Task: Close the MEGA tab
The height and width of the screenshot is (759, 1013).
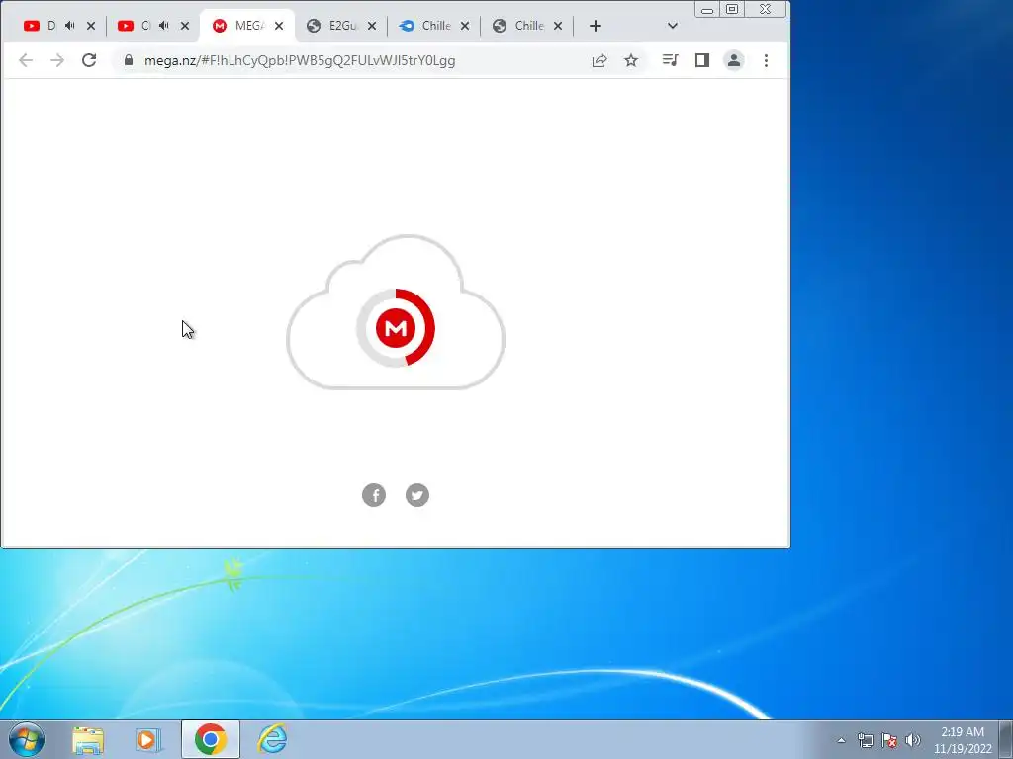Action: (279, 26)
